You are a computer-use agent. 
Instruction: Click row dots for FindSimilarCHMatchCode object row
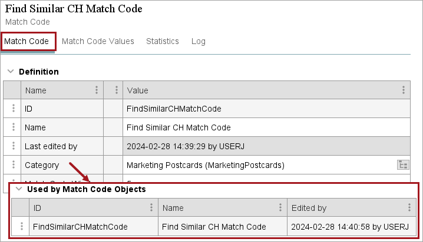tap(21, 226)
